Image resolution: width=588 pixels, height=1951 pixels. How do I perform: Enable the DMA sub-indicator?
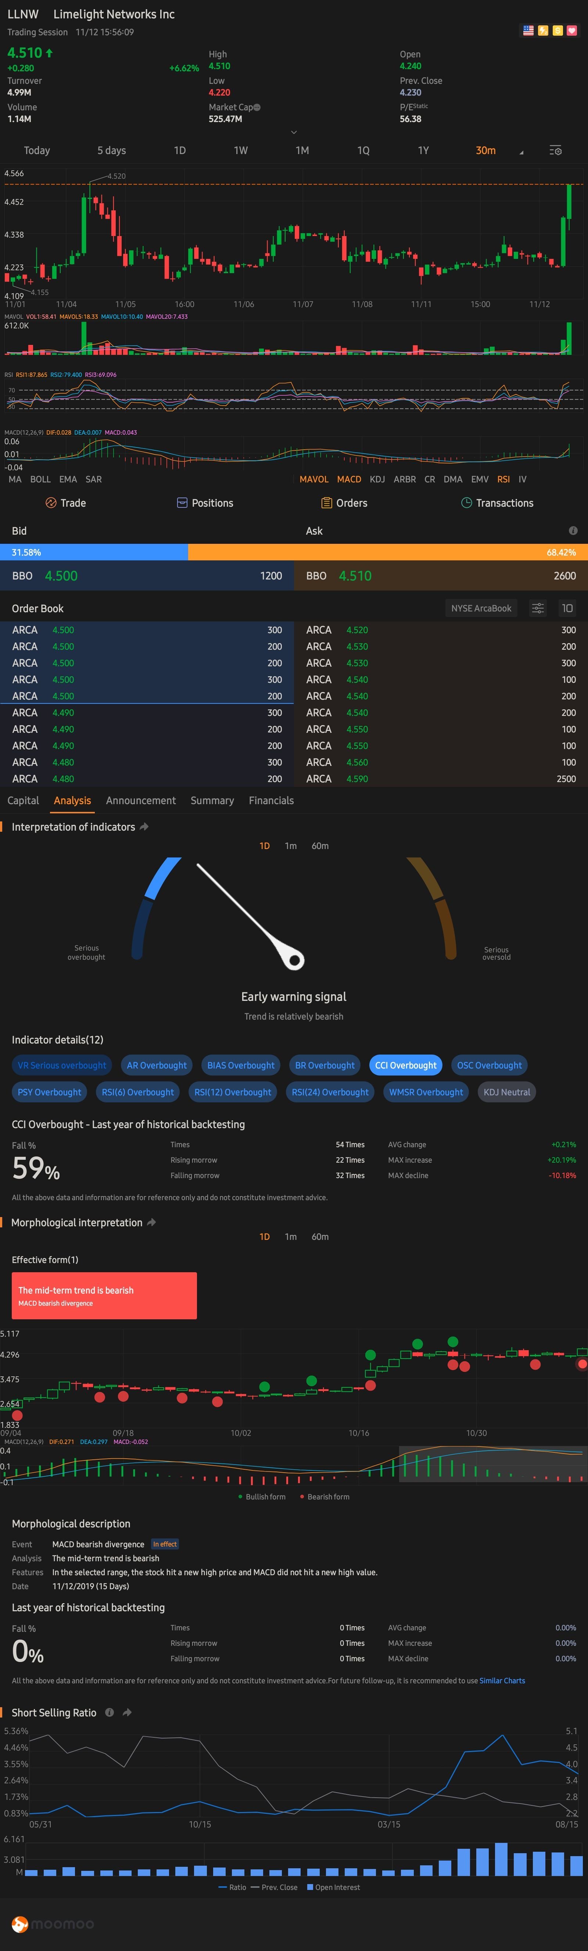pos(452,479)
